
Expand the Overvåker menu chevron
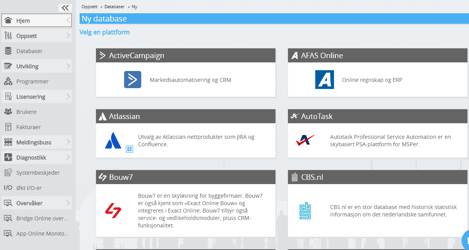[68, 203]
